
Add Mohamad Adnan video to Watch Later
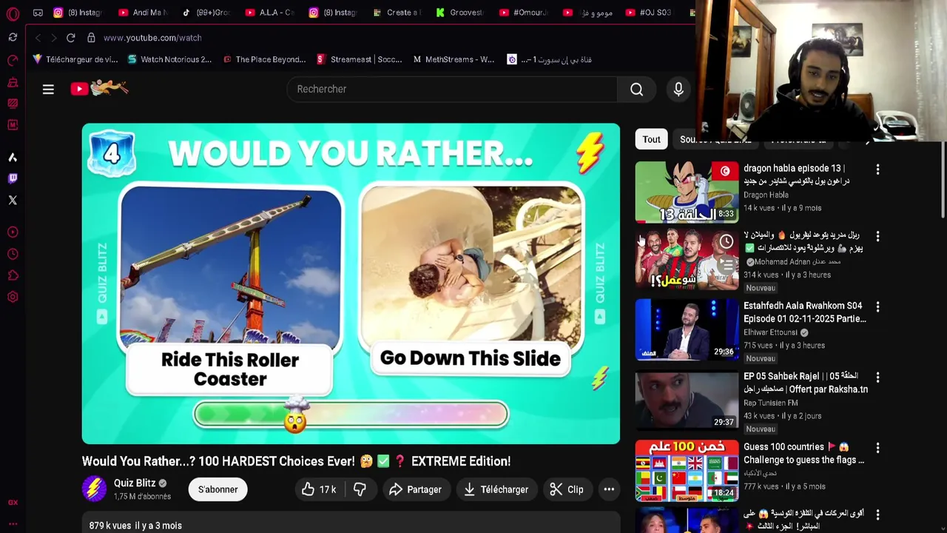pyautogui.click(x=727, y=241)
